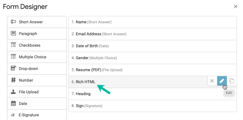Screen dimensions: 243x120
Task: Add a Multiple Choice field type
Action: [x=37, y=57]
